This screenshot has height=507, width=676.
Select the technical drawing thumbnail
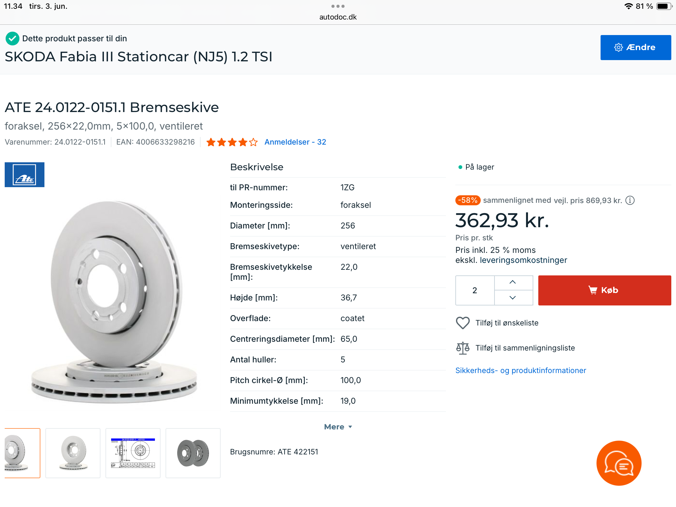(133, 453)
